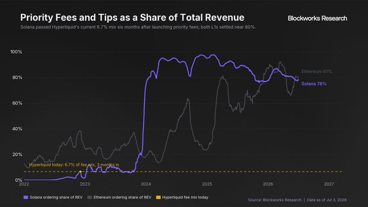Click the gray Ethereum legend color swatch
This screenshot has width=368, height=207.
click(x=89, y=197)
